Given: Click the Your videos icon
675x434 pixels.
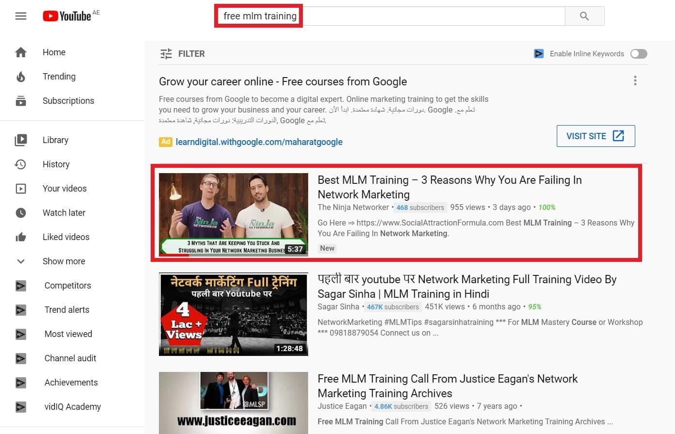Looking at the screenshot, I should click(x=21, y=189).
